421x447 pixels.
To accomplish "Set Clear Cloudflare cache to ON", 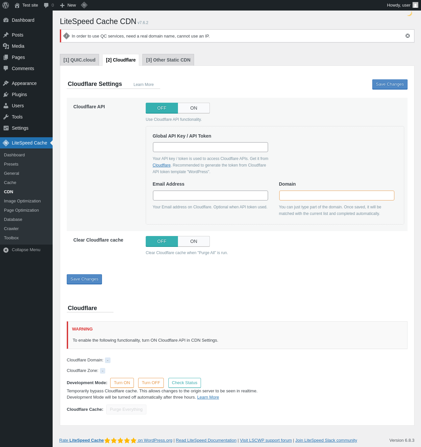I will point(194,241).
